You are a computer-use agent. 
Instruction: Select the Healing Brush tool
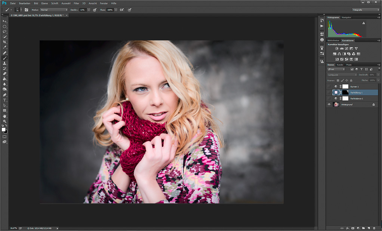tap(4, 53)
